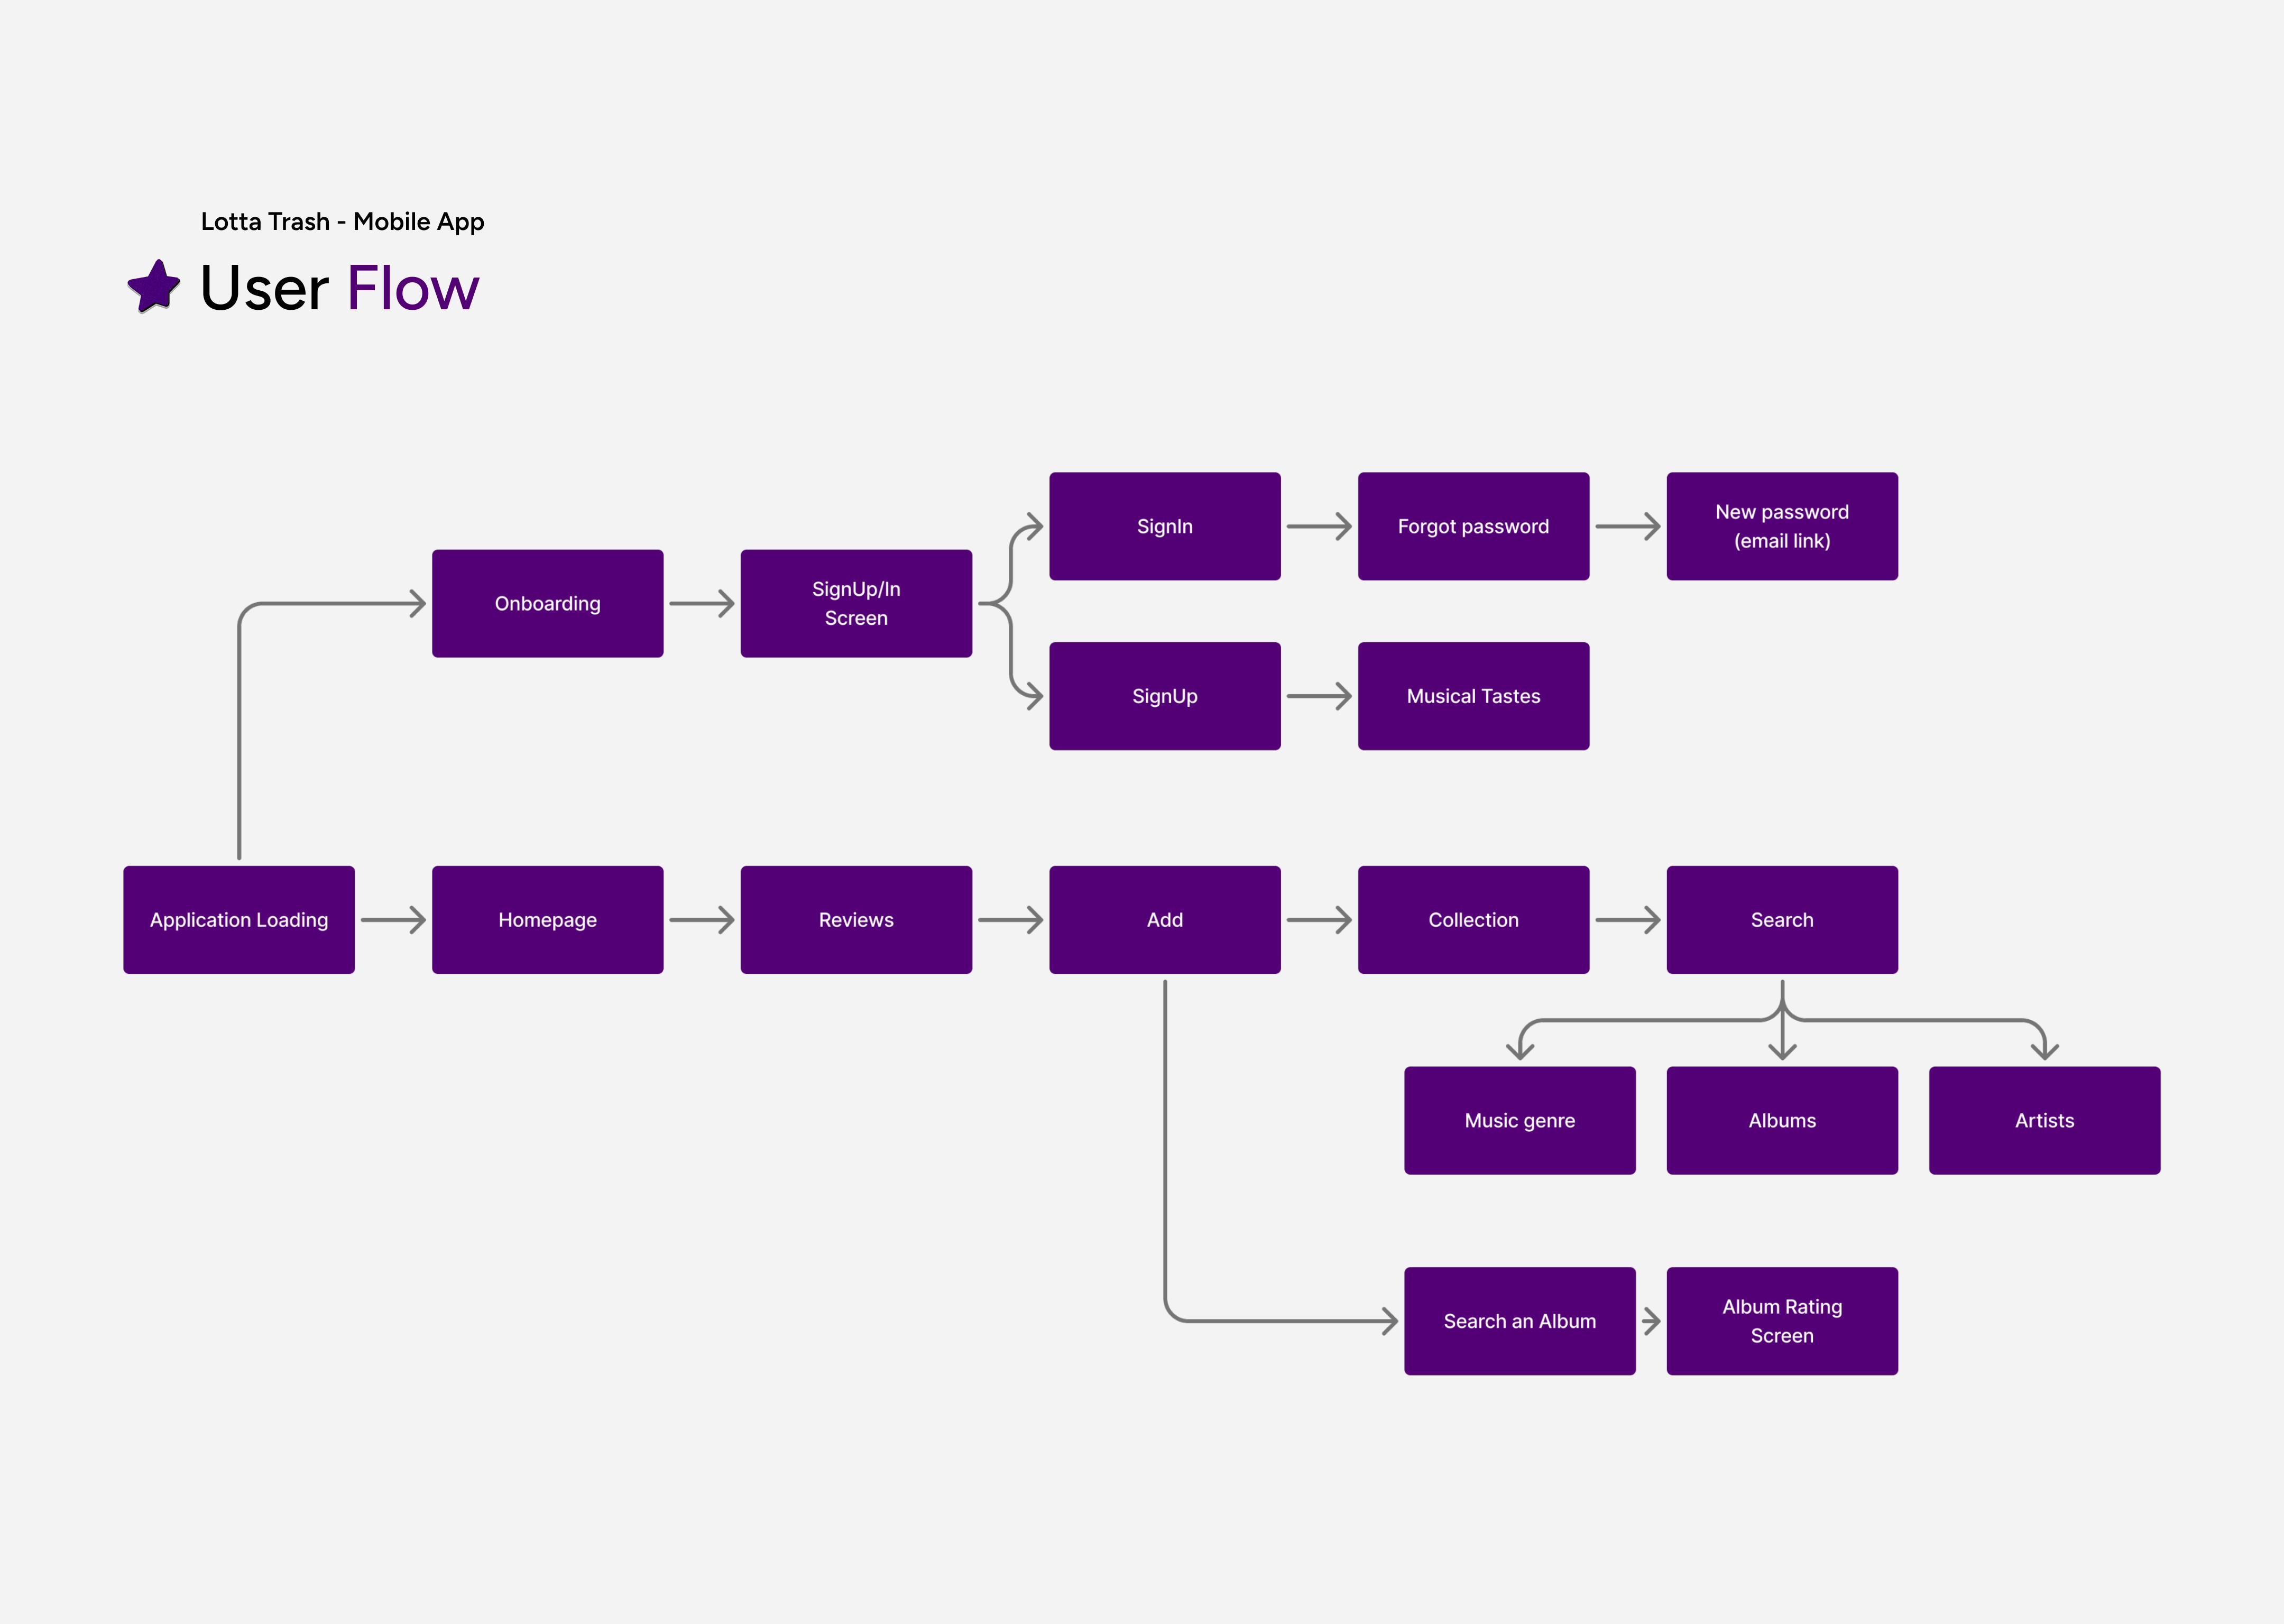The height and width of the screenshot is (1624, 2284).
Task: Click the Homepage box
Action: tap(547, 919)
